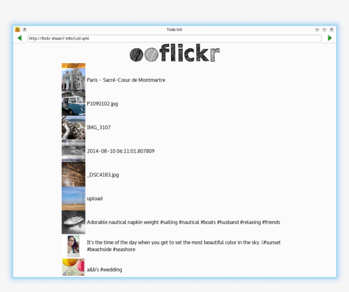This screenshot has width=349, height=292.
Task: Click the nautical napkin weight caption text
Action: (183, 222)
